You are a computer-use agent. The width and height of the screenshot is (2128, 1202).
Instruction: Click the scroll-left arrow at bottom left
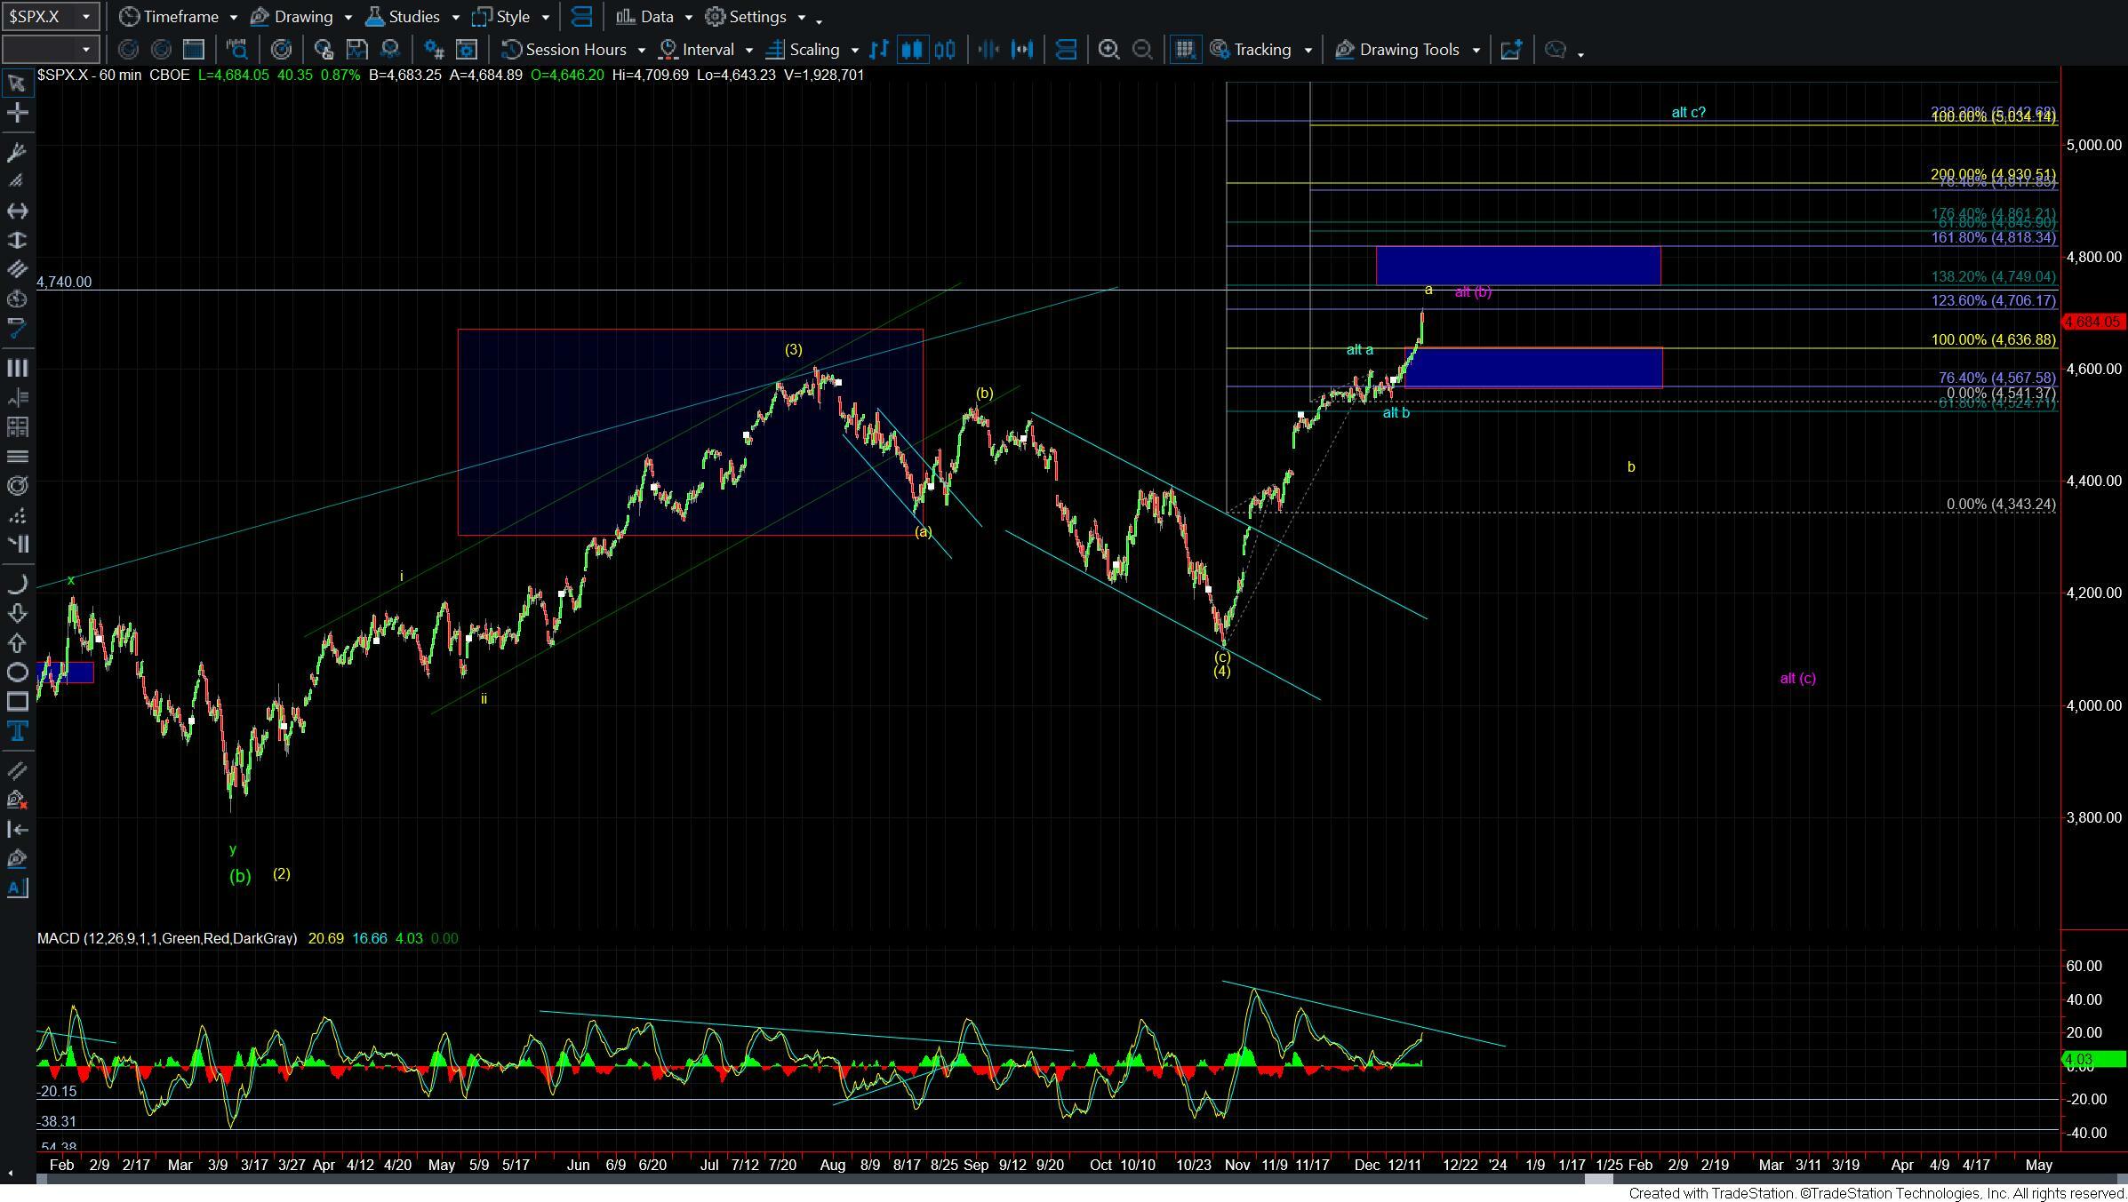[10, 1173]
